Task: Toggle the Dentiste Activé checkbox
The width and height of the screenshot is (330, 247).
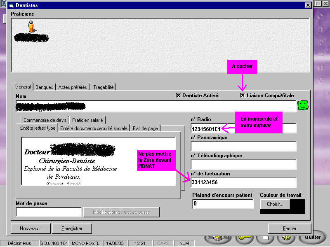Action: (179, 95)
